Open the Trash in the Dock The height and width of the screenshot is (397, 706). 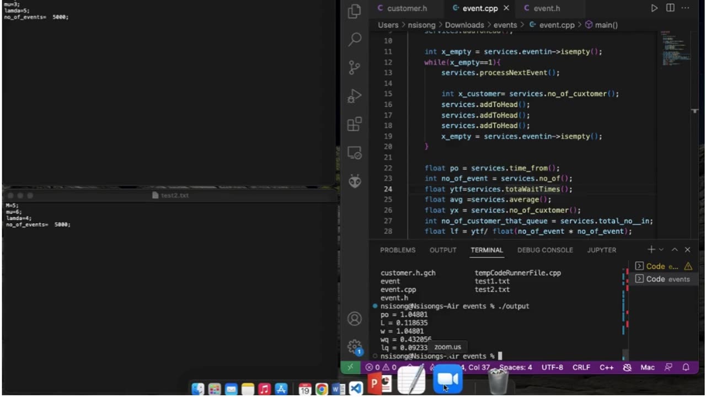499,380
